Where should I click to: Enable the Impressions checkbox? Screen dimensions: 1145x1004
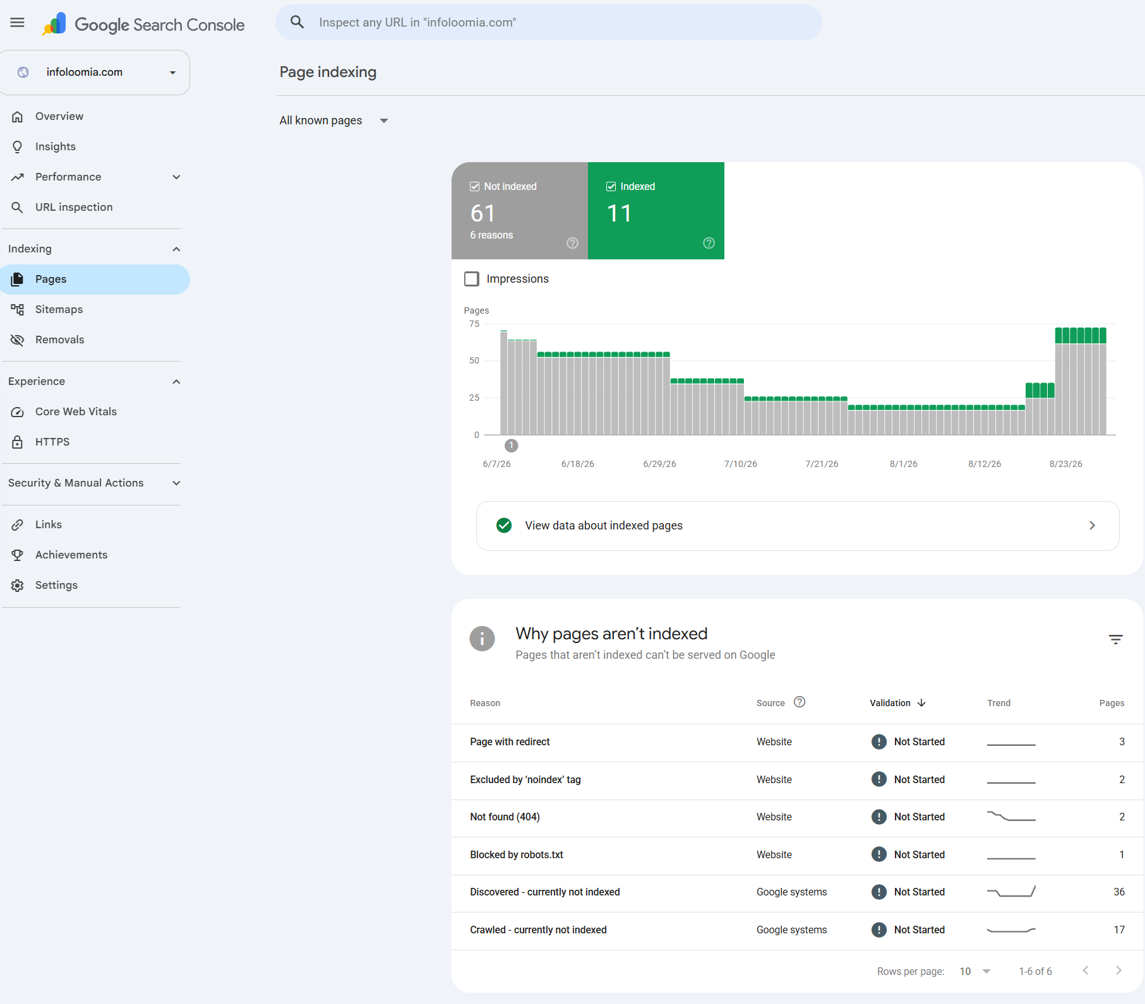(x=472, y=279)
